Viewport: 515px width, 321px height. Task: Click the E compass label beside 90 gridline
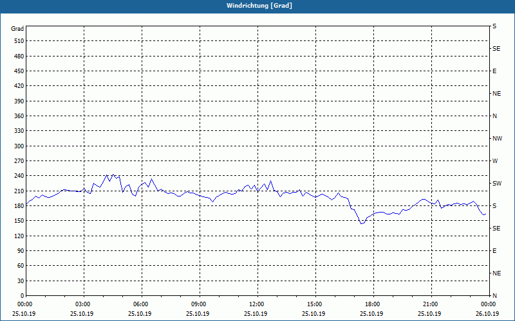tap(494, 251)
